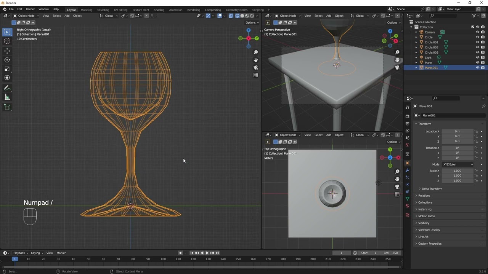The image size is (488, 274).
Task: Expand the Relations panel
Action: point(424,196)
